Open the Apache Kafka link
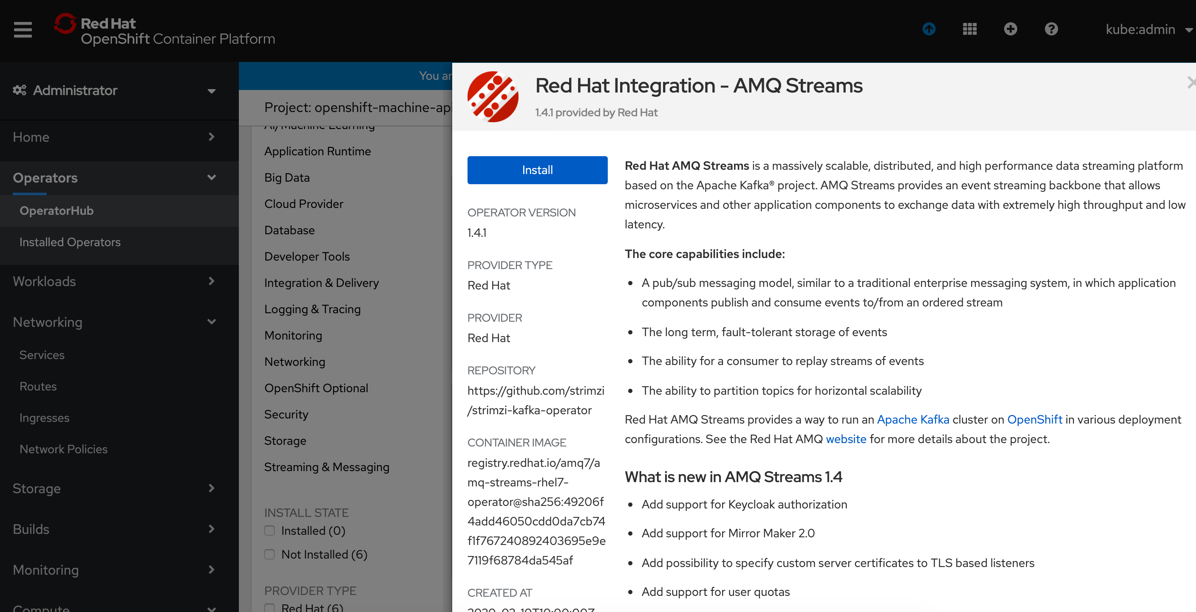This screenshot has height=612, width=1196. point(913,420)
